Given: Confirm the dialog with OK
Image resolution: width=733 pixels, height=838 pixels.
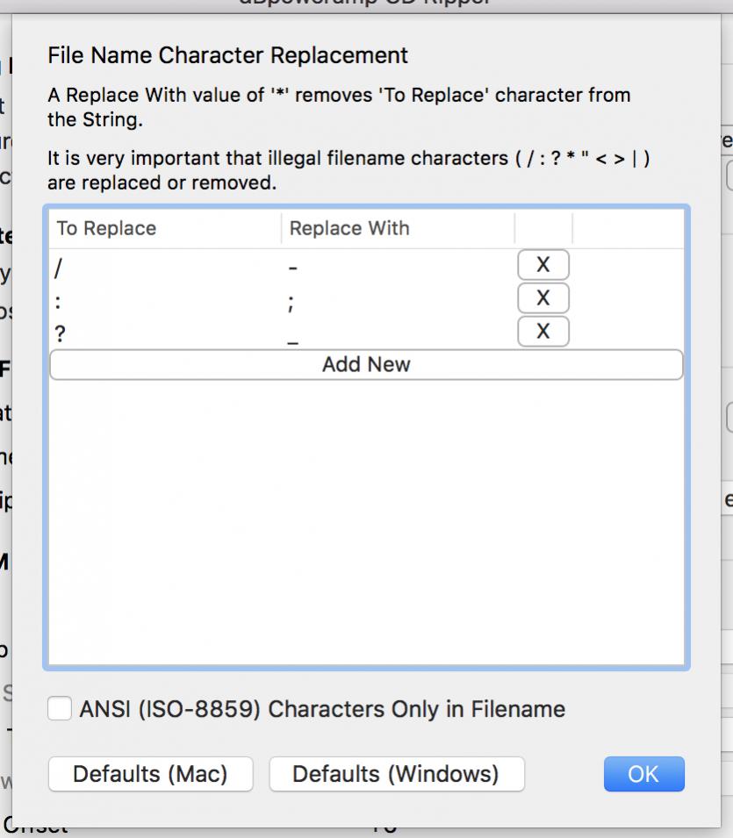Looking at the screenshot, I should coord(643,774).
